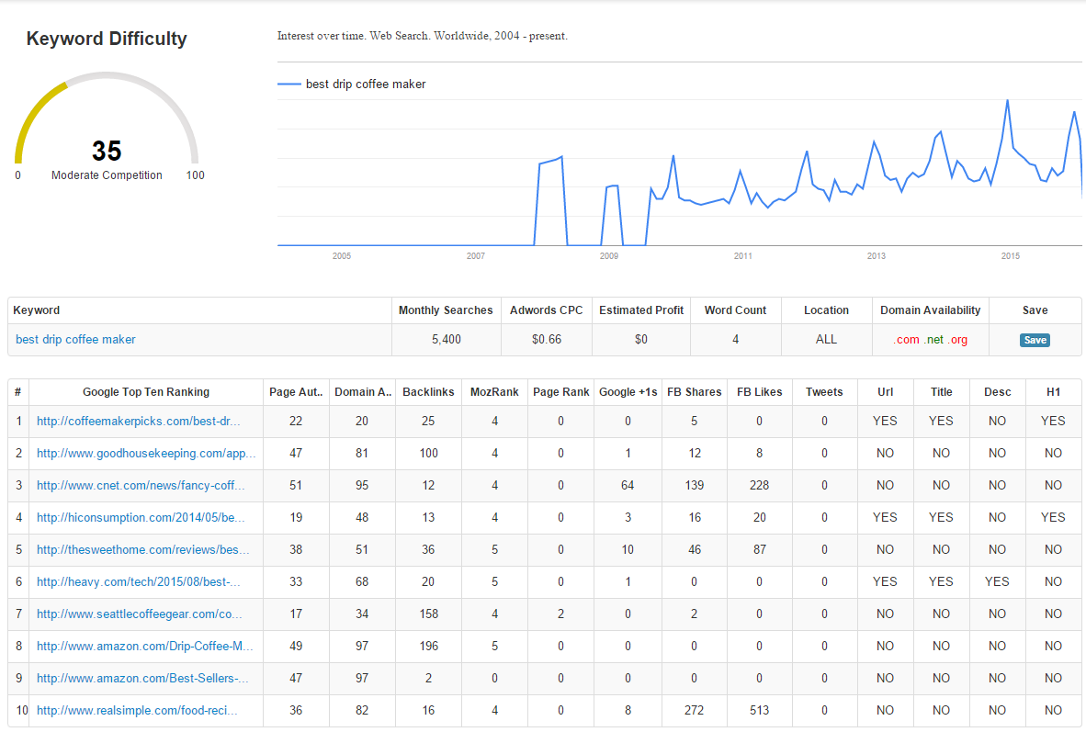Sort by Tweets column header
Image resolution: width=1086 pixels, height=732 pixels.
click(x=824, y=392)
